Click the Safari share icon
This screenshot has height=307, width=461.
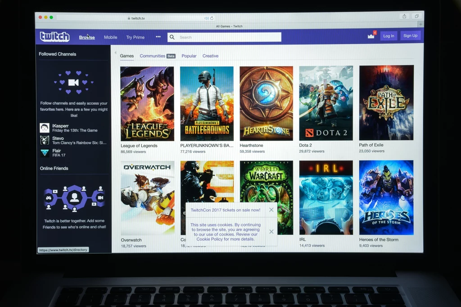point(405,16)
